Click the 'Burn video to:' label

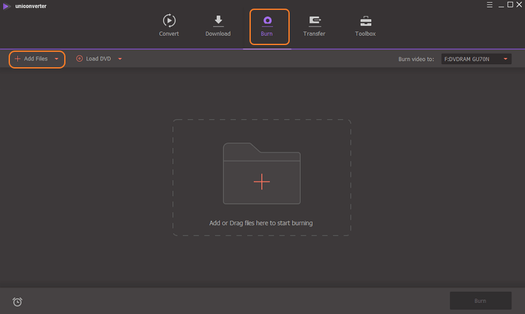point(416,59)
